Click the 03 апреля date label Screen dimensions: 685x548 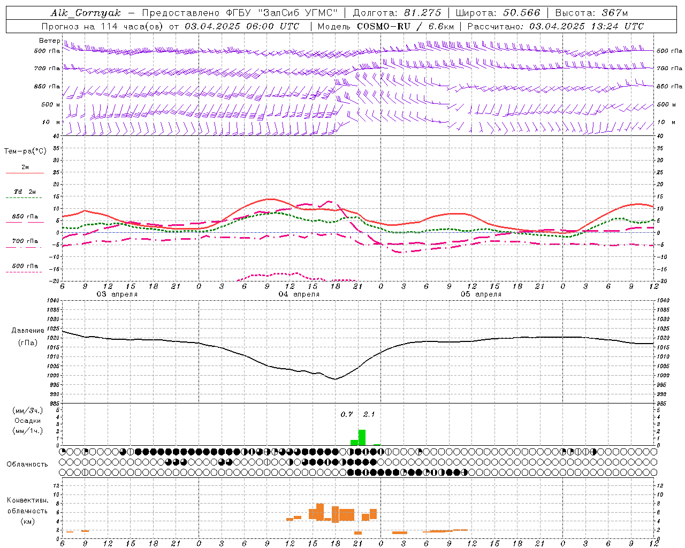117,294
